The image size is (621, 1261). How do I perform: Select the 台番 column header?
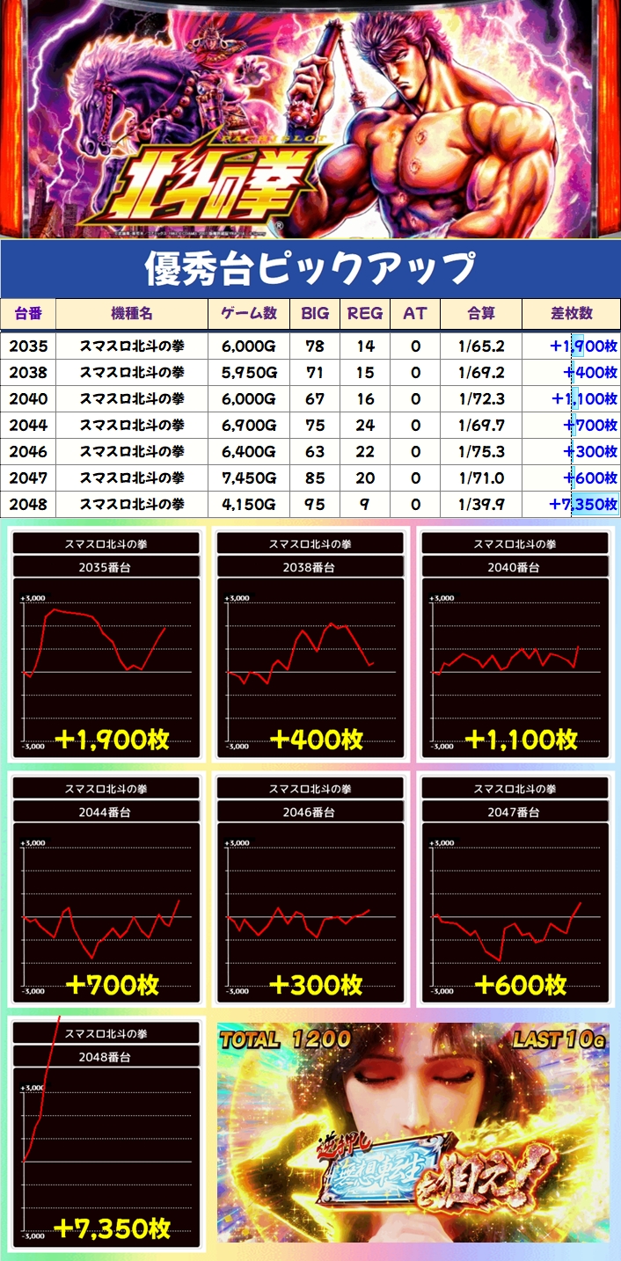28,314
